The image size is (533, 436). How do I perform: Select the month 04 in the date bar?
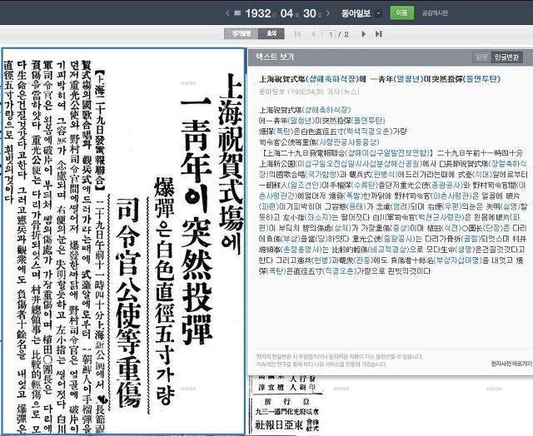[286, 13]
